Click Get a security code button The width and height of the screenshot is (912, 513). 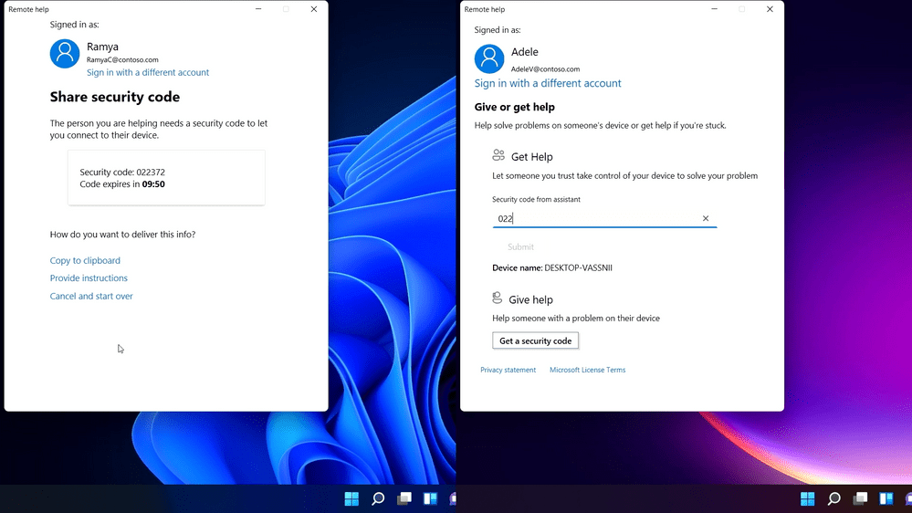(x=535, y=341)
